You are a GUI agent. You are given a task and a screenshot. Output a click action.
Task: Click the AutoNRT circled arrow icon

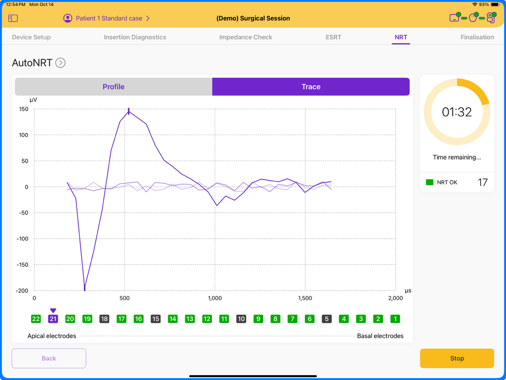(x=60, y=63)
